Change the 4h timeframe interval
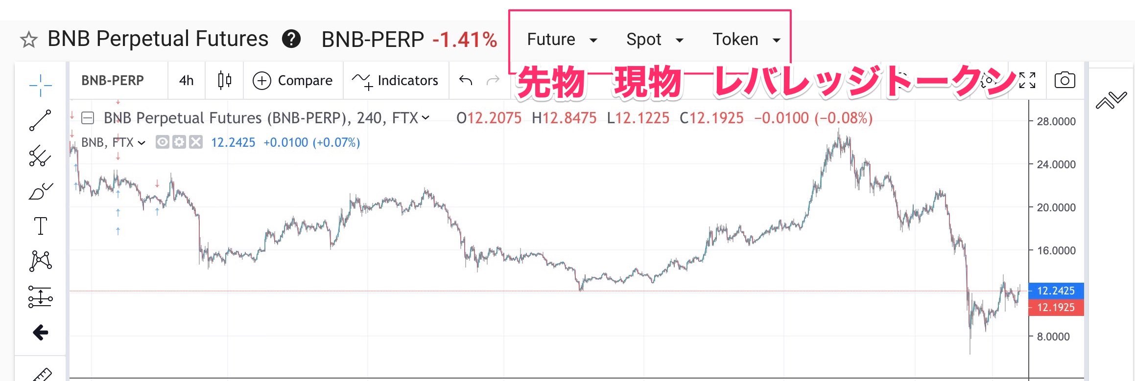 pyautogui.click(x=186, y=80)
